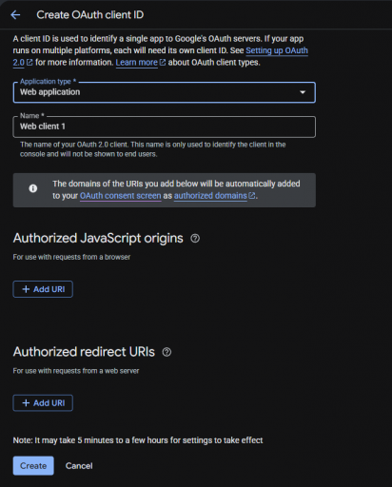This screenshot has height=487, width=392.
Task: Click the info icon in the domains notice
Action: click(33, 188)
